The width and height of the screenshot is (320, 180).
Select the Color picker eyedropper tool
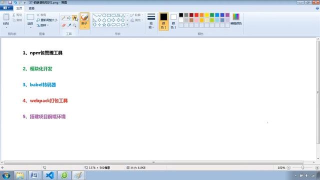coord(69,25)
